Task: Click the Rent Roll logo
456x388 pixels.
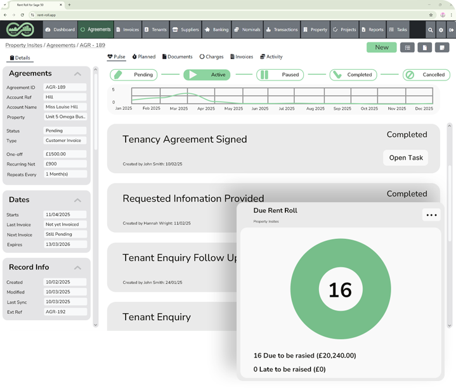Action: [x=20, y=30]
